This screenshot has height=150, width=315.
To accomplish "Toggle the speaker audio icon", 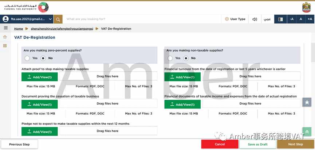I will point(255,19).
